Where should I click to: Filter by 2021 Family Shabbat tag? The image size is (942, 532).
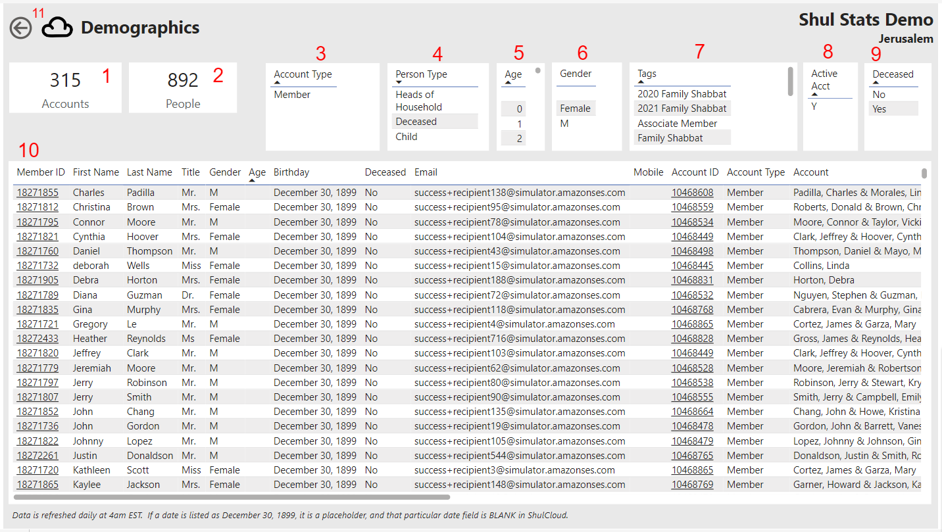682,109
